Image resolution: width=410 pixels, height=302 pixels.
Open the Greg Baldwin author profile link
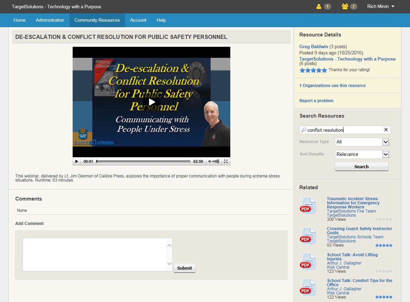pyautogui.click(x=314, y=46)
